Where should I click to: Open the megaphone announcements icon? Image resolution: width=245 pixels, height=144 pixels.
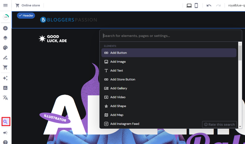(x=5, y=133)
